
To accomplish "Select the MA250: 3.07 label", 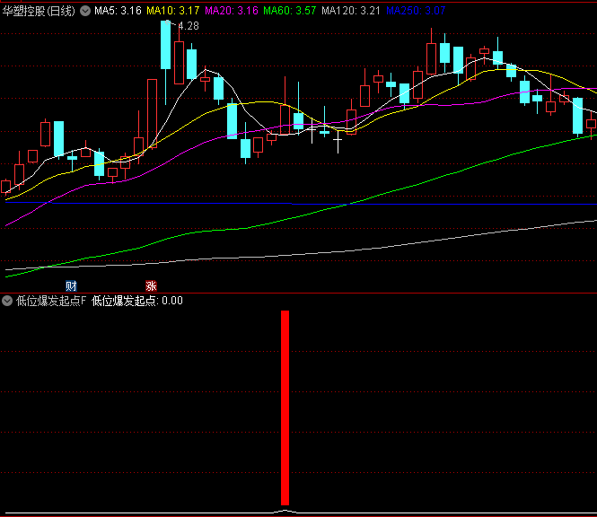I will click(416, 11).
